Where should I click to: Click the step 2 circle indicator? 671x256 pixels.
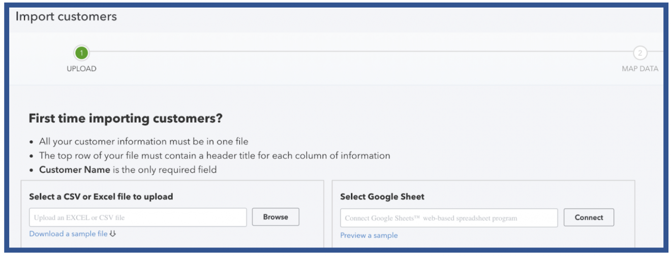pyautogui.click(x=639, y=53)
